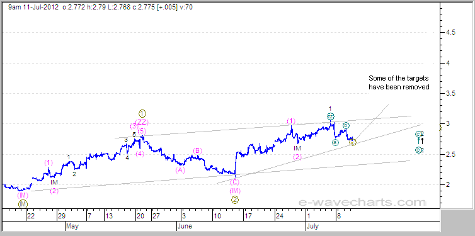The height and width of the screenshot is (236, 475).
Task: Click the olive circled 1 wave label
Action: point(142,114)
